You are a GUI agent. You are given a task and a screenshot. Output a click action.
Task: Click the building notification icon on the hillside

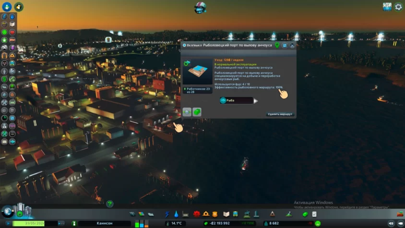tap(108, 40)
